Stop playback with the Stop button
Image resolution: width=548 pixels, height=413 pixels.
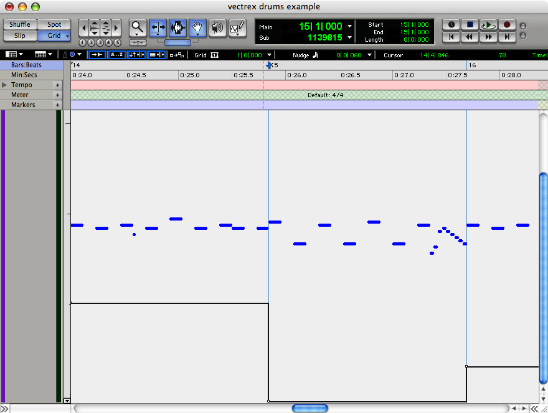(x=470, y=25)
